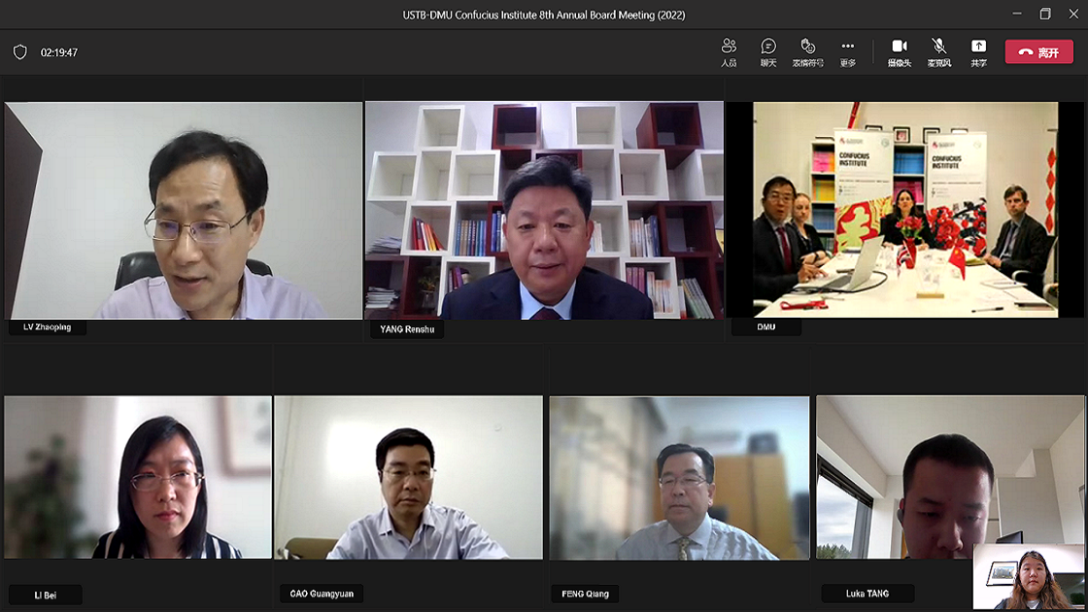Select YANG Renshu video tile
This screenshot has height=612, width=1088.
[x=544, y=210]
